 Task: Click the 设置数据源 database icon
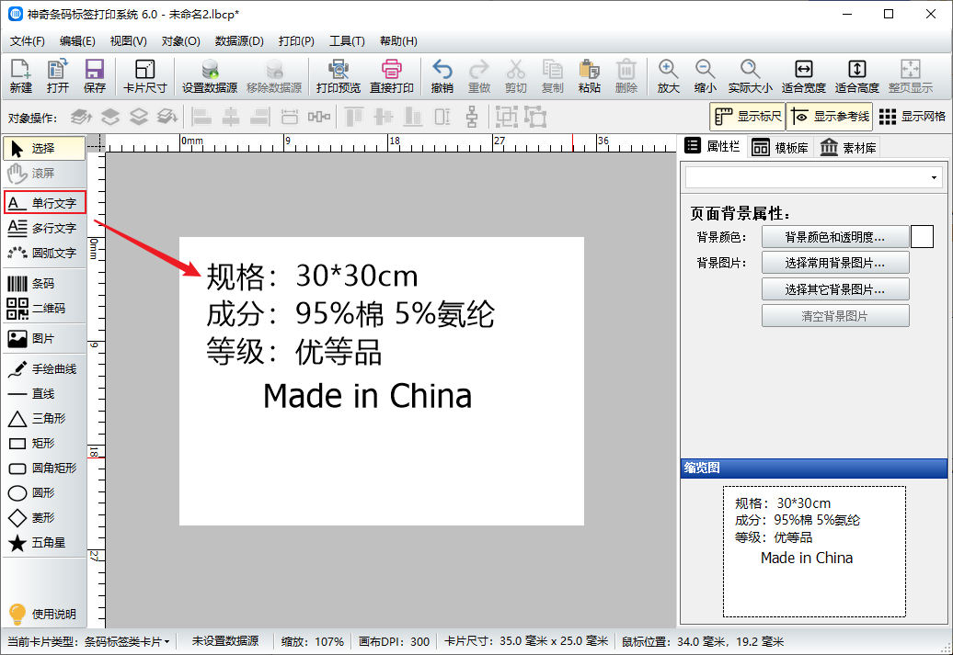(x=210, y=76)
